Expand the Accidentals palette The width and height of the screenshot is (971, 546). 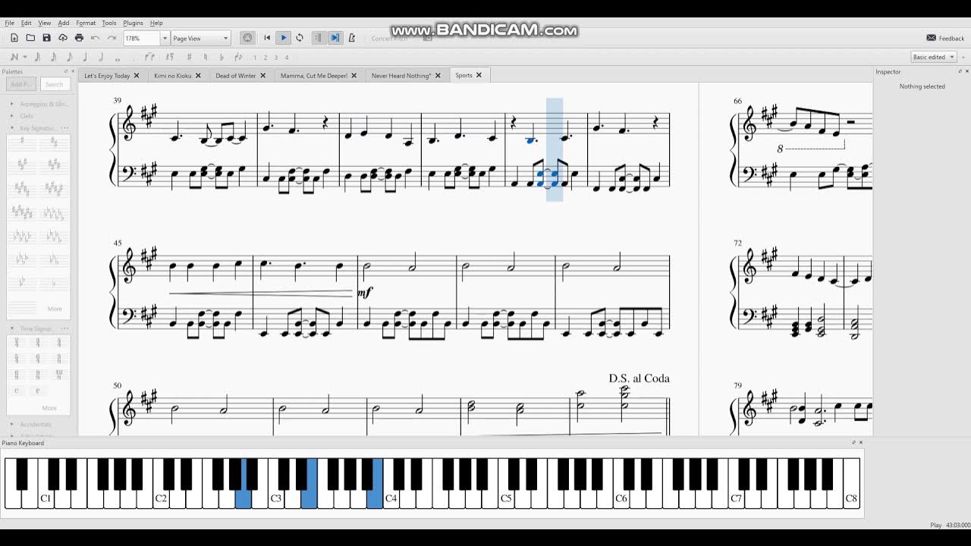pos(11,424)
